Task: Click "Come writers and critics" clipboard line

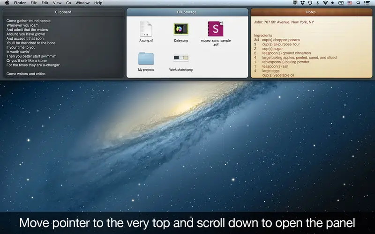Action: click(x=26, y=74)
